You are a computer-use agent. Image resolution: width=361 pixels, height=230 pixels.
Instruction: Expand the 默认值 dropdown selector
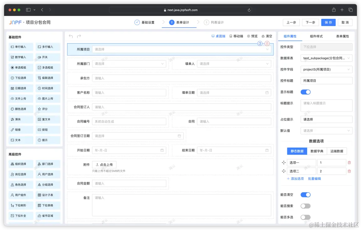pos(326,131)
